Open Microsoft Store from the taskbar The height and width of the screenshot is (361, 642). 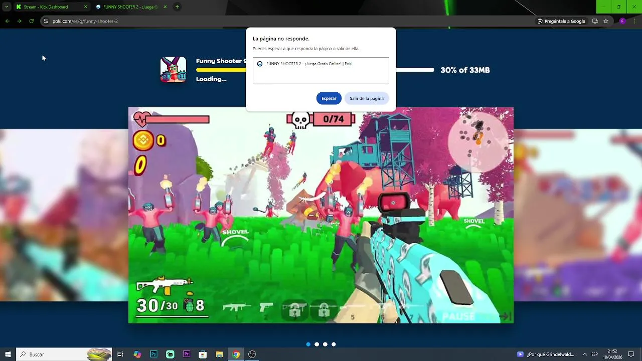[x=203, y=354]
